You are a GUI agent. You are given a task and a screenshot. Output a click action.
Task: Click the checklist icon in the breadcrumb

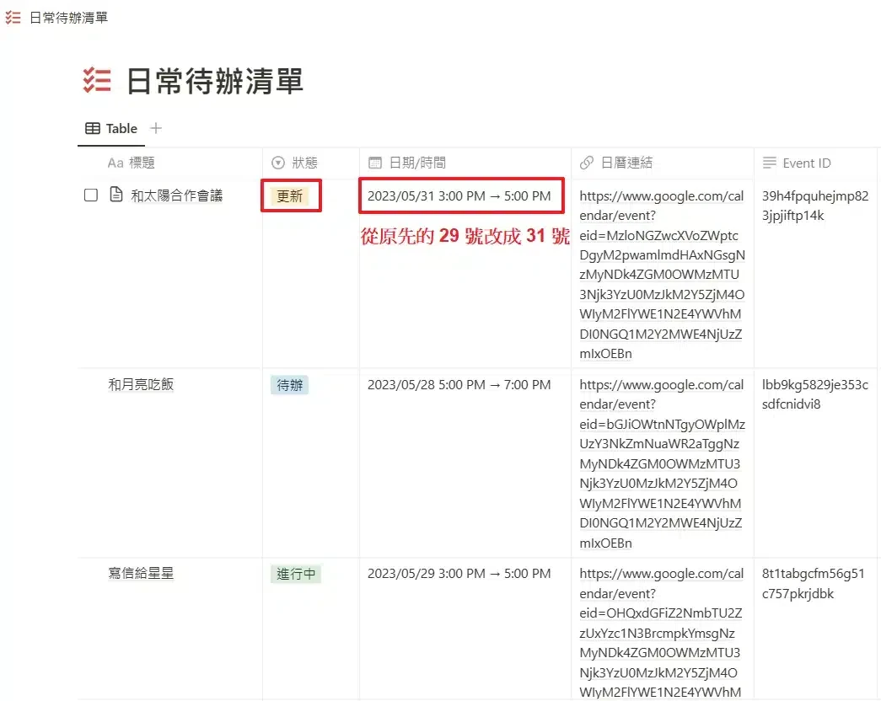point(13,18)
